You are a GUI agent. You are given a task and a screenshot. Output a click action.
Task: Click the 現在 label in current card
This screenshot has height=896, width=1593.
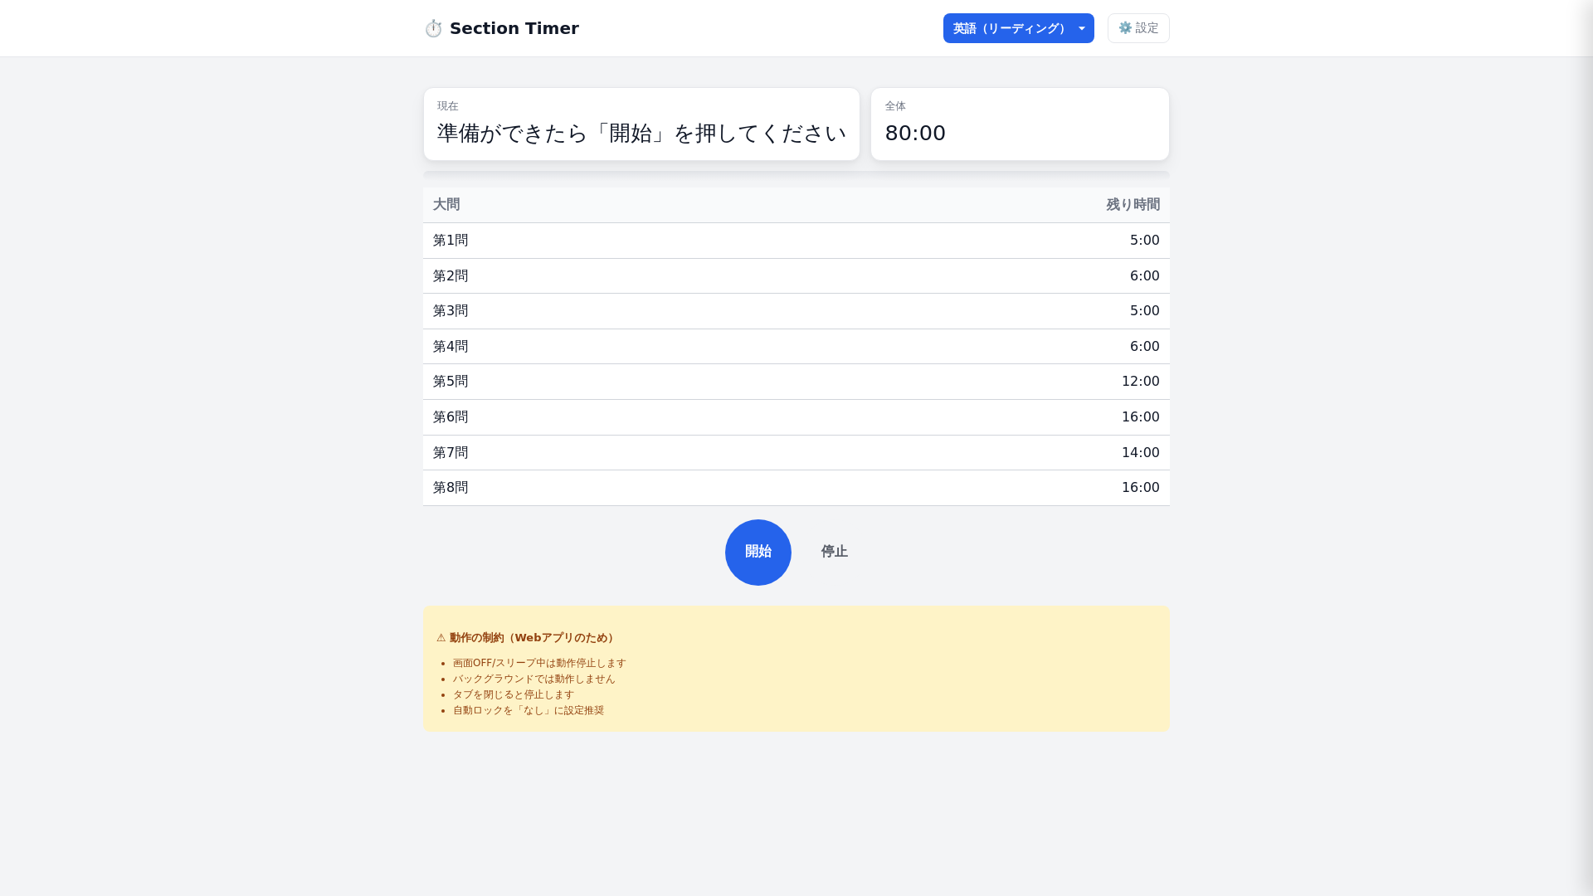click(x=448, y=105)
